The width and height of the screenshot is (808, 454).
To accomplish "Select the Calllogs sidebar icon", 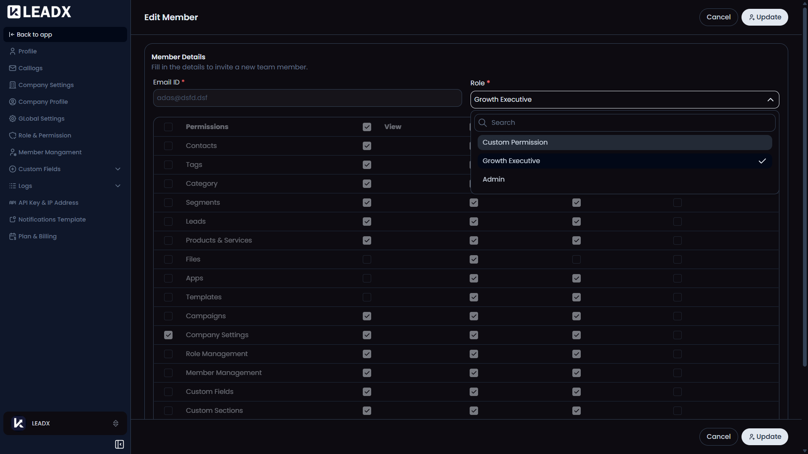I will pyautogui.click(x=13, y=68).
